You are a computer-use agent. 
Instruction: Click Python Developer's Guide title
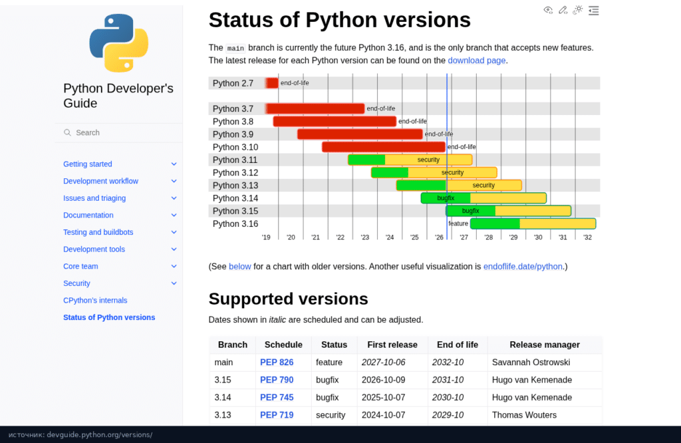[118, 96]
